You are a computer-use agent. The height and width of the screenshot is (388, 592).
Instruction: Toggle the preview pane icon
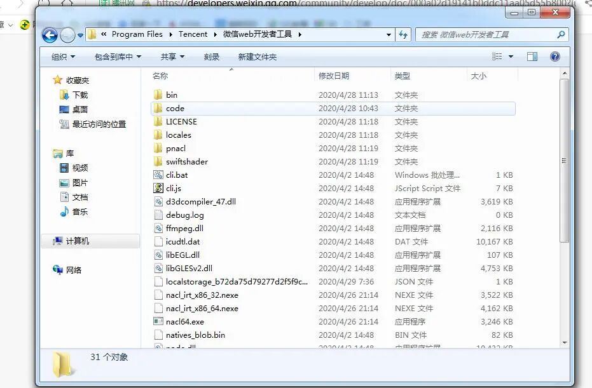[x=532, y=57]
